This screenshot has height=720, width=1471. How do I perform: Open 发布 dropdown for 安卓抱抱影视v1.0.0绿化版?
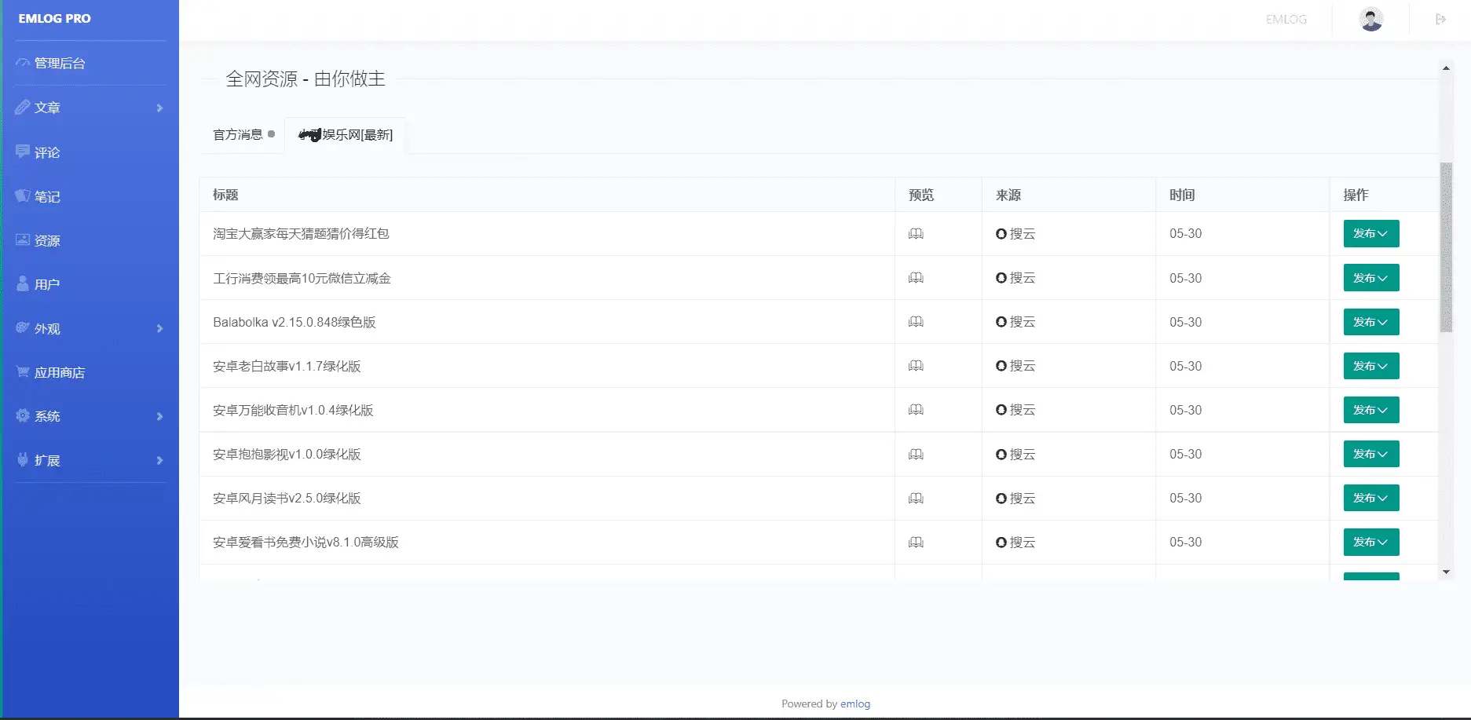(1370, 454)
